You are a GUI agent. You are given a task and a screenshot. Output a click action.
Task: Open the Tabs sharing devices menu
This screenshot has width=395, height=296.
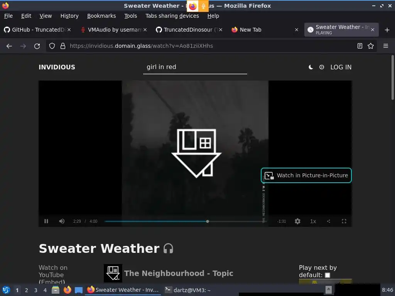pyautogui.click(x=172, y=16)
